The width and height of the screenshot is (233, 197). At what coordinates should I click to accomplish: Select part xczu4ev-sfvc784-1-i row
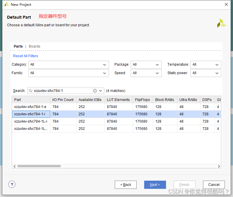[x=116, y=114]
